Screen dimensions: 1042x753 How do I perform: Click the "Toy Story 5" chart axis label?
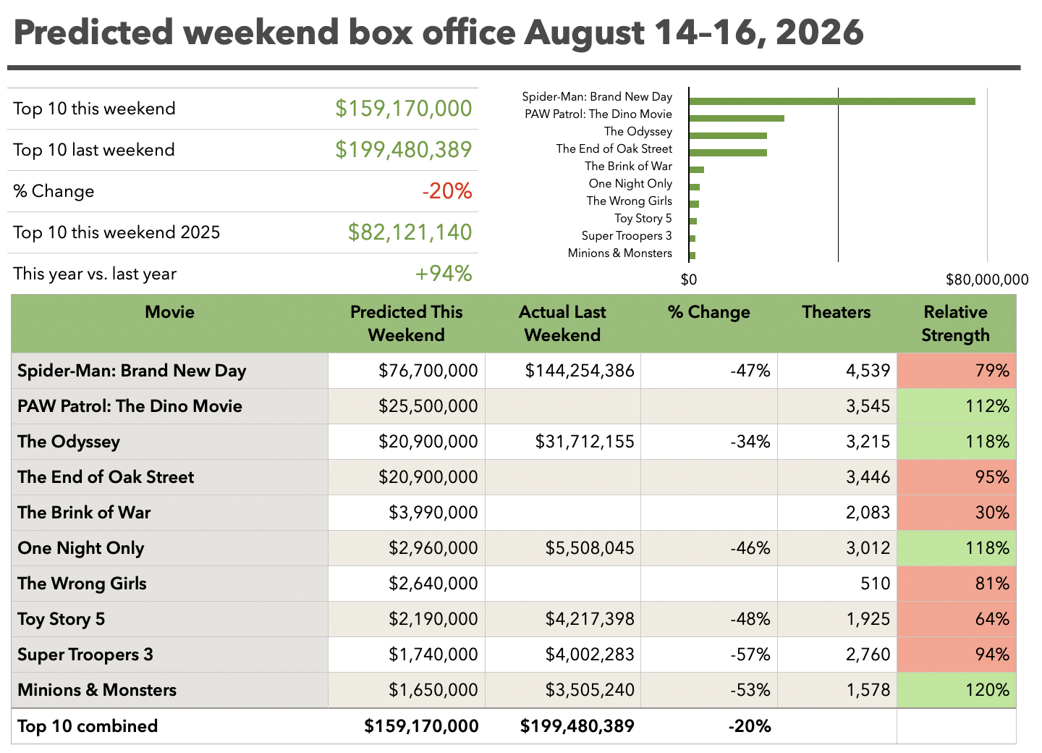click(643, 218)
